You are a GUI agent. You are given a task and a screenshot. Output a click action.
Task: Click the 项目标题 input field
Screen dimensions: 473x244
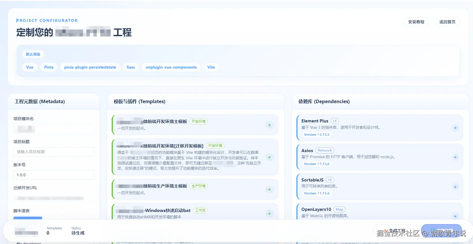(x=54, y=152)
